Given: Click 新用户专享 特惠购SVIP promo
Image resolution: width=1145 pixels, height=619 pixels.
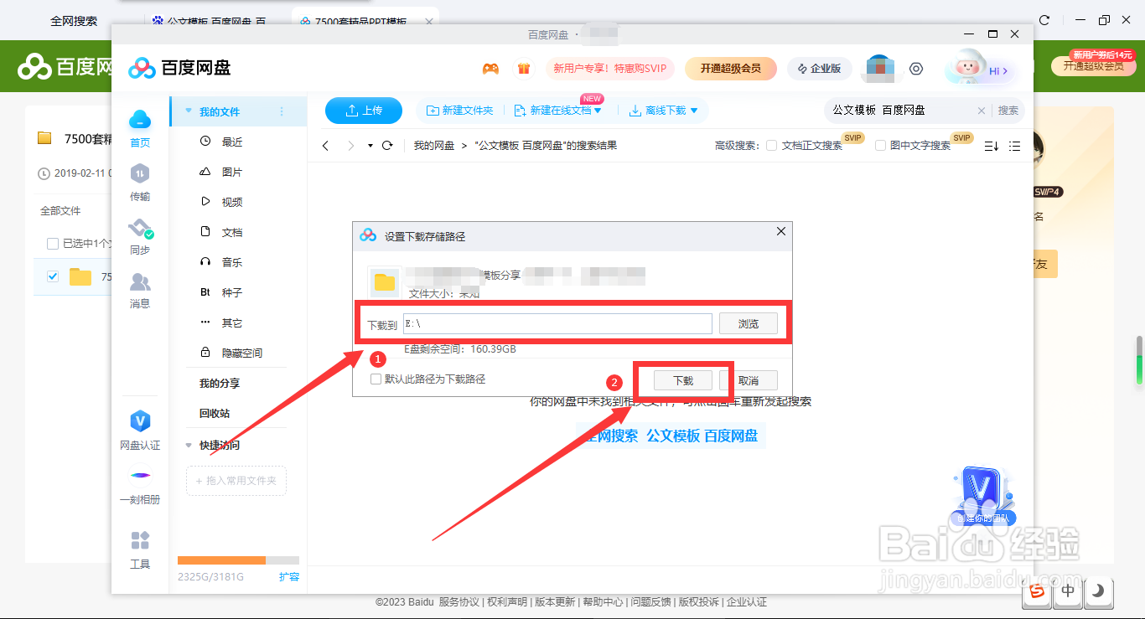Looking at the screenshot, I should (x=610, y=69).
